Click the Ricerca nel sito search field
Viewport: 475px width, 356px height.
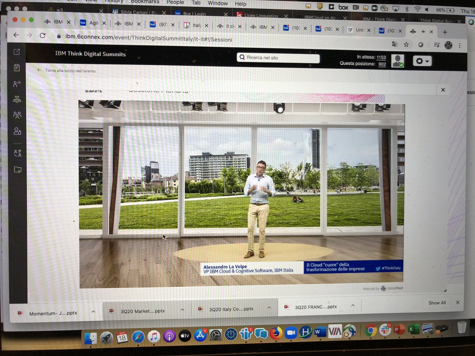pos(278,58)
